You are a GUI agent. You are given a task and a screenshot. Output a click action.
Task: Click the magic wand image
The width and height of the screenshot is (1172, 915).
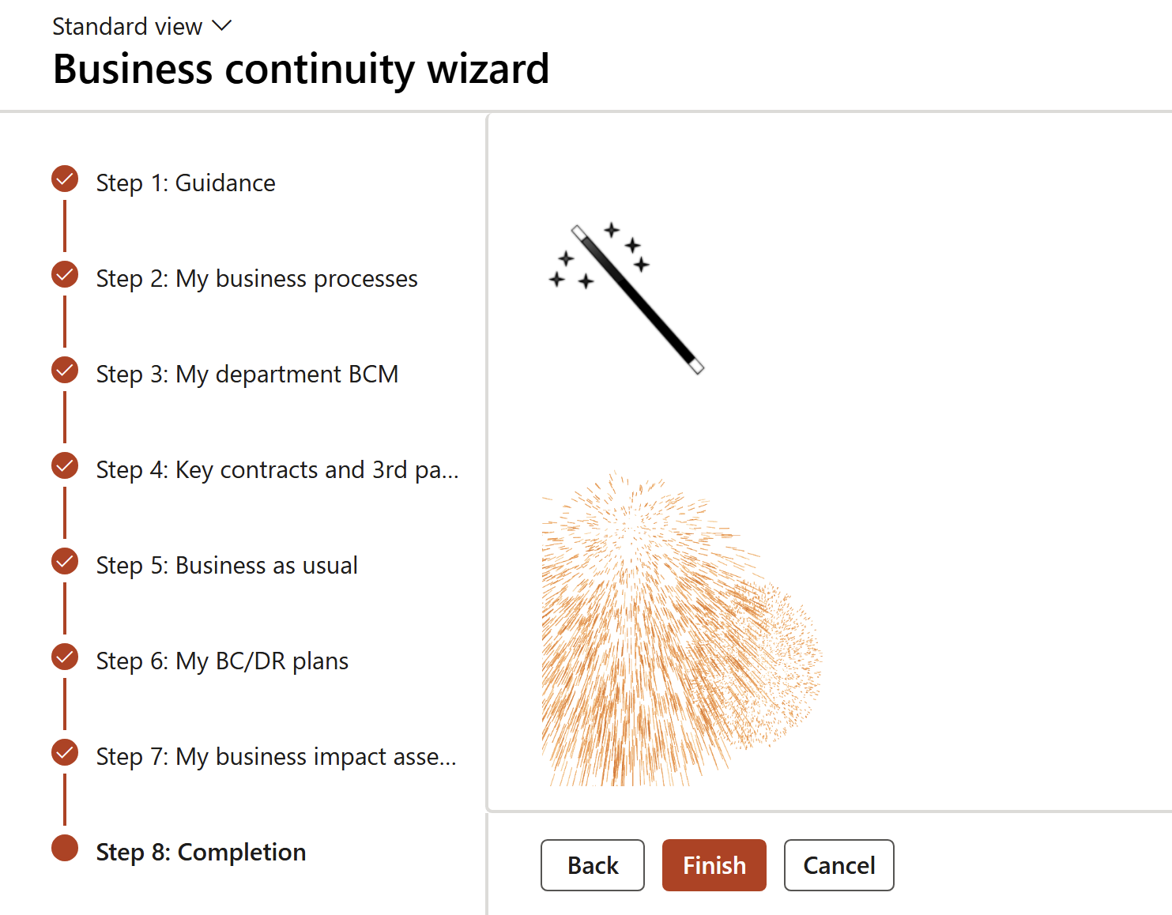tap(626, 297)
